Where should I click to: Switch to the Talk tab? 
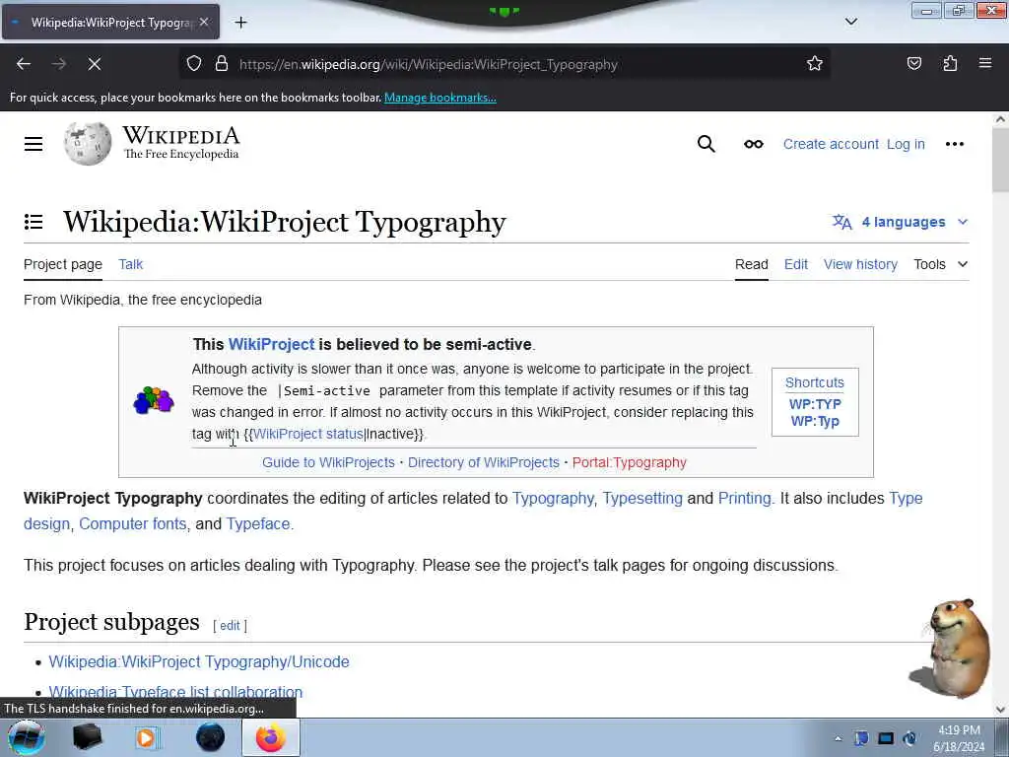click(131, 264)
